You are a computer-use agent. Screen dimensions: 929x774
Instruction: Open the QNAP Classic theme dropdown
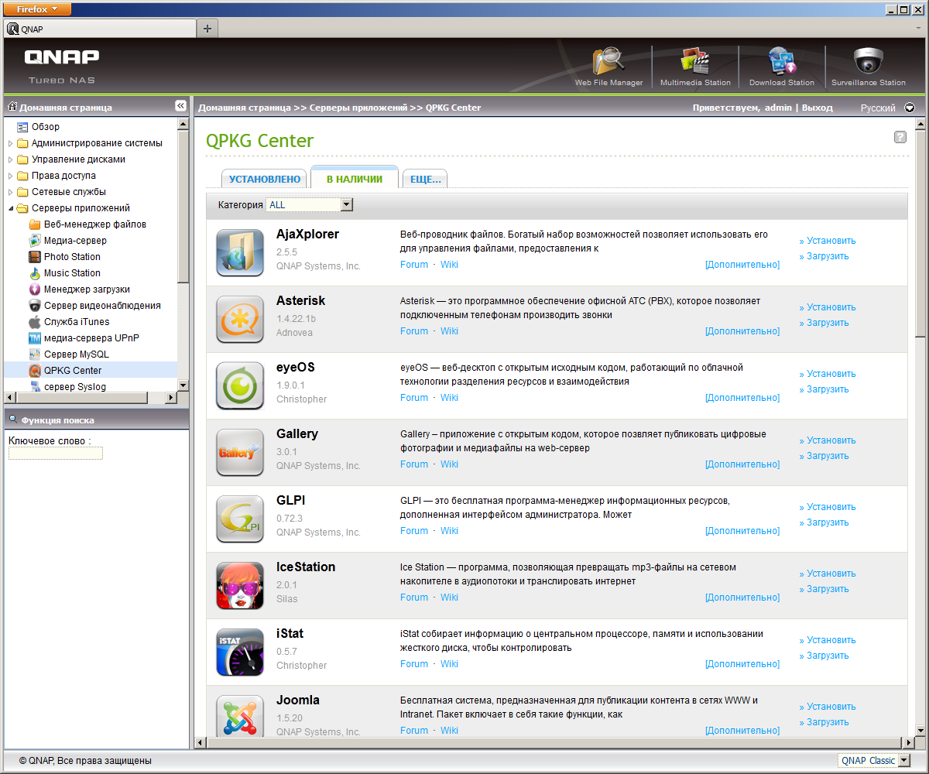point(875,761)
